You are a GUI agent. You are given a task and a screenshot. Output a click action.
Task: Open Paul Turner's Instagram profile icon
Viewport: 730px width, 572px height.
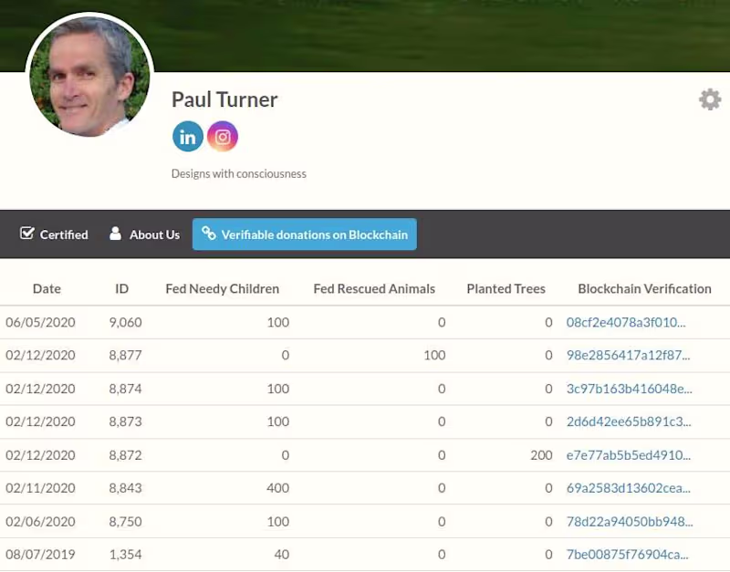pos(223,136)
